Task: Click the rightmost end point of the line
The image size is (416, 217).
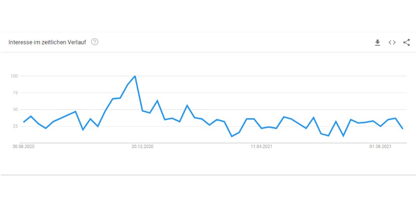Action: click(403, 128)
